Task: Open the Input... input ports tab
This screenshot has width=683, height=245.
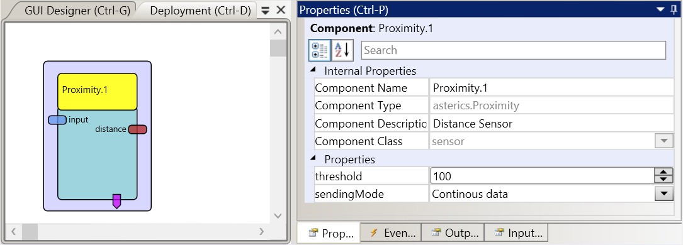Action: coord(517,233)
